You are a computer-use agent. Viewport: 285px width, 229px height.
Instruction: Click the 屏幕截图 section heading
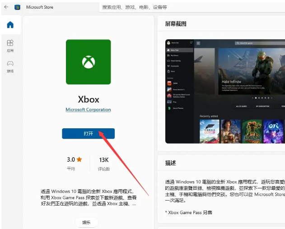(x=176, y=24)
